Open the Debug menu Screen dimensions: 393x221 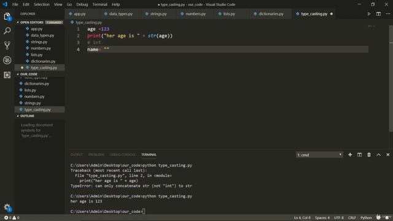pos(82,4)
